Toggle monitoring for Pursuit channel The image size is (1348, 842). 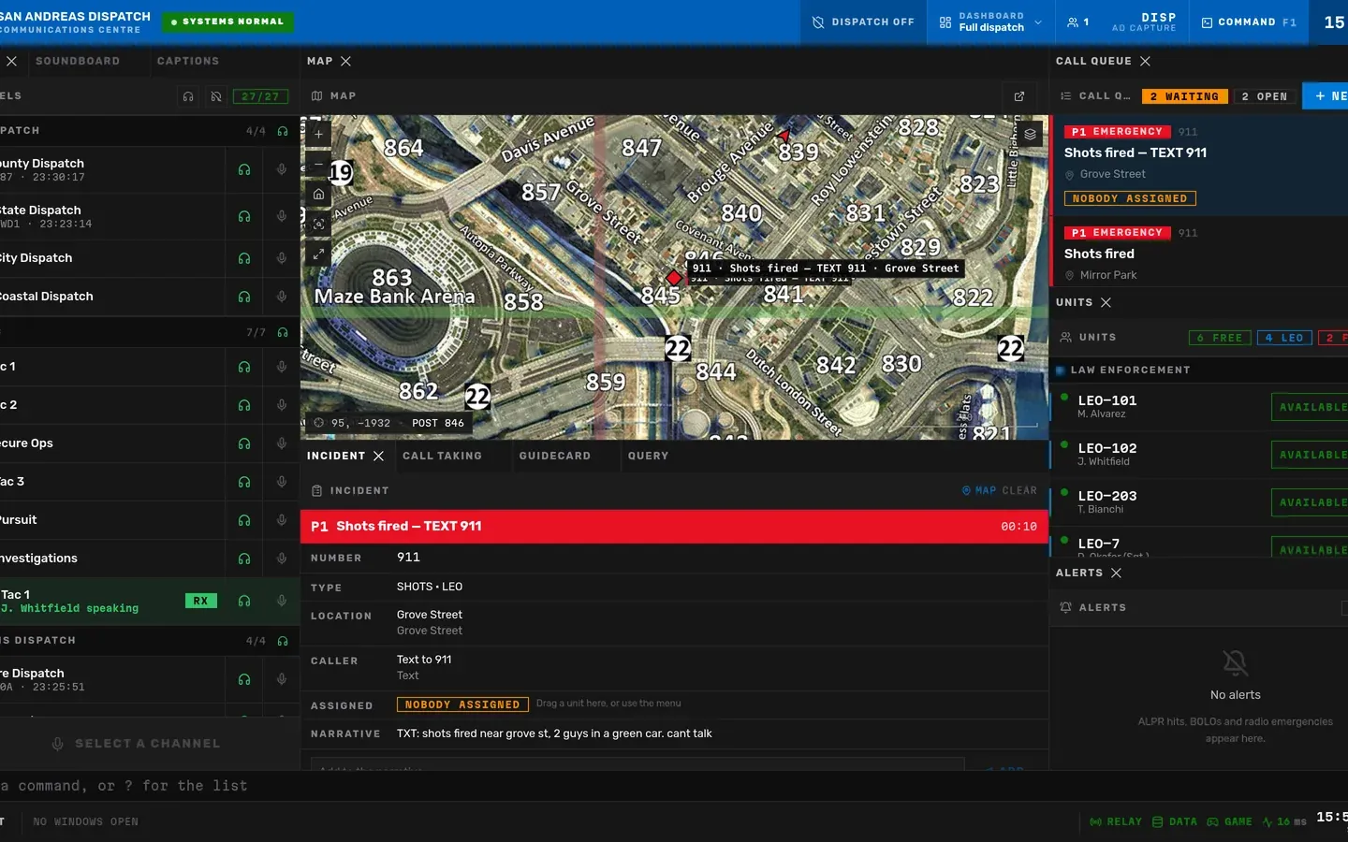click(x=244, y=520)
